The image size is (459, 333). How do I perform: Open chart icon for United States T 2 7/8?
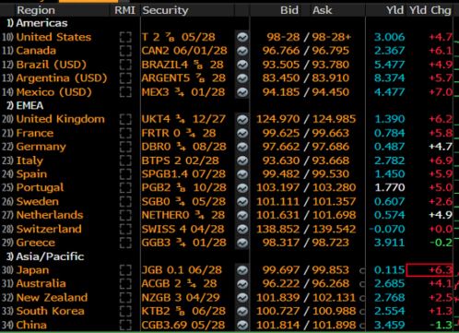(242, 37)
